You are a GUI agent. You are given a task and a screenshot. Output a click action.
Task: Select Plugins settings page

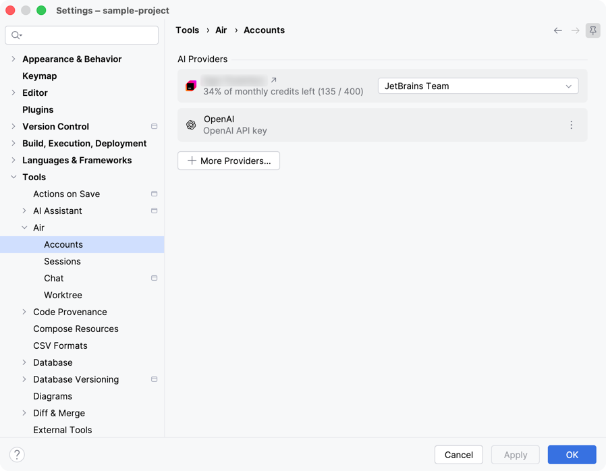pyautogui.click(x=38, y=110)
